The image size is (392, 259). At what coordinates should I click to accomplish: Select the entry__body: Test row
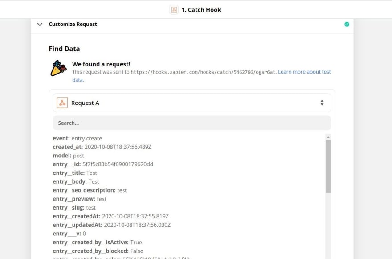pos(76,182)
